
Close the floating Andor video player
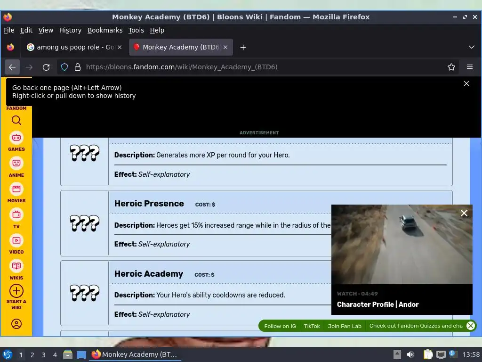click(464, 213)
